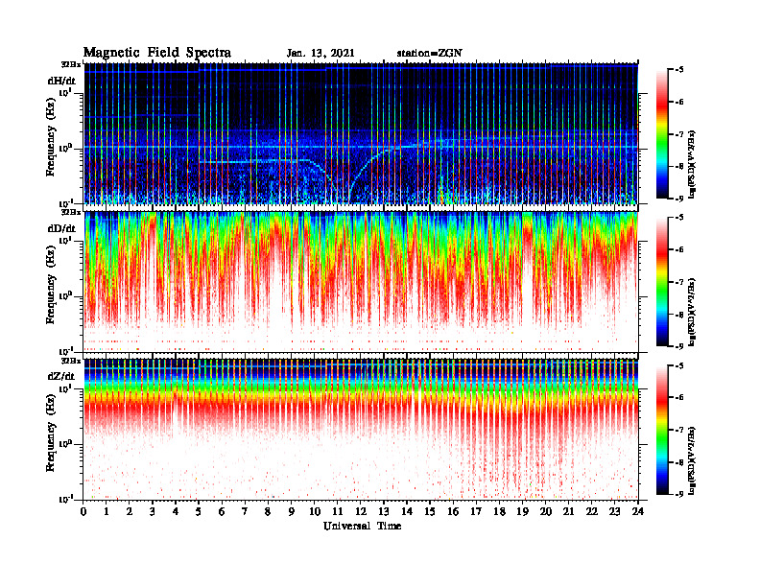The height and width of the screenshot is (587, 760).
Task: Click the "-7" value on dZ/dt color bar
Action: 679,430
